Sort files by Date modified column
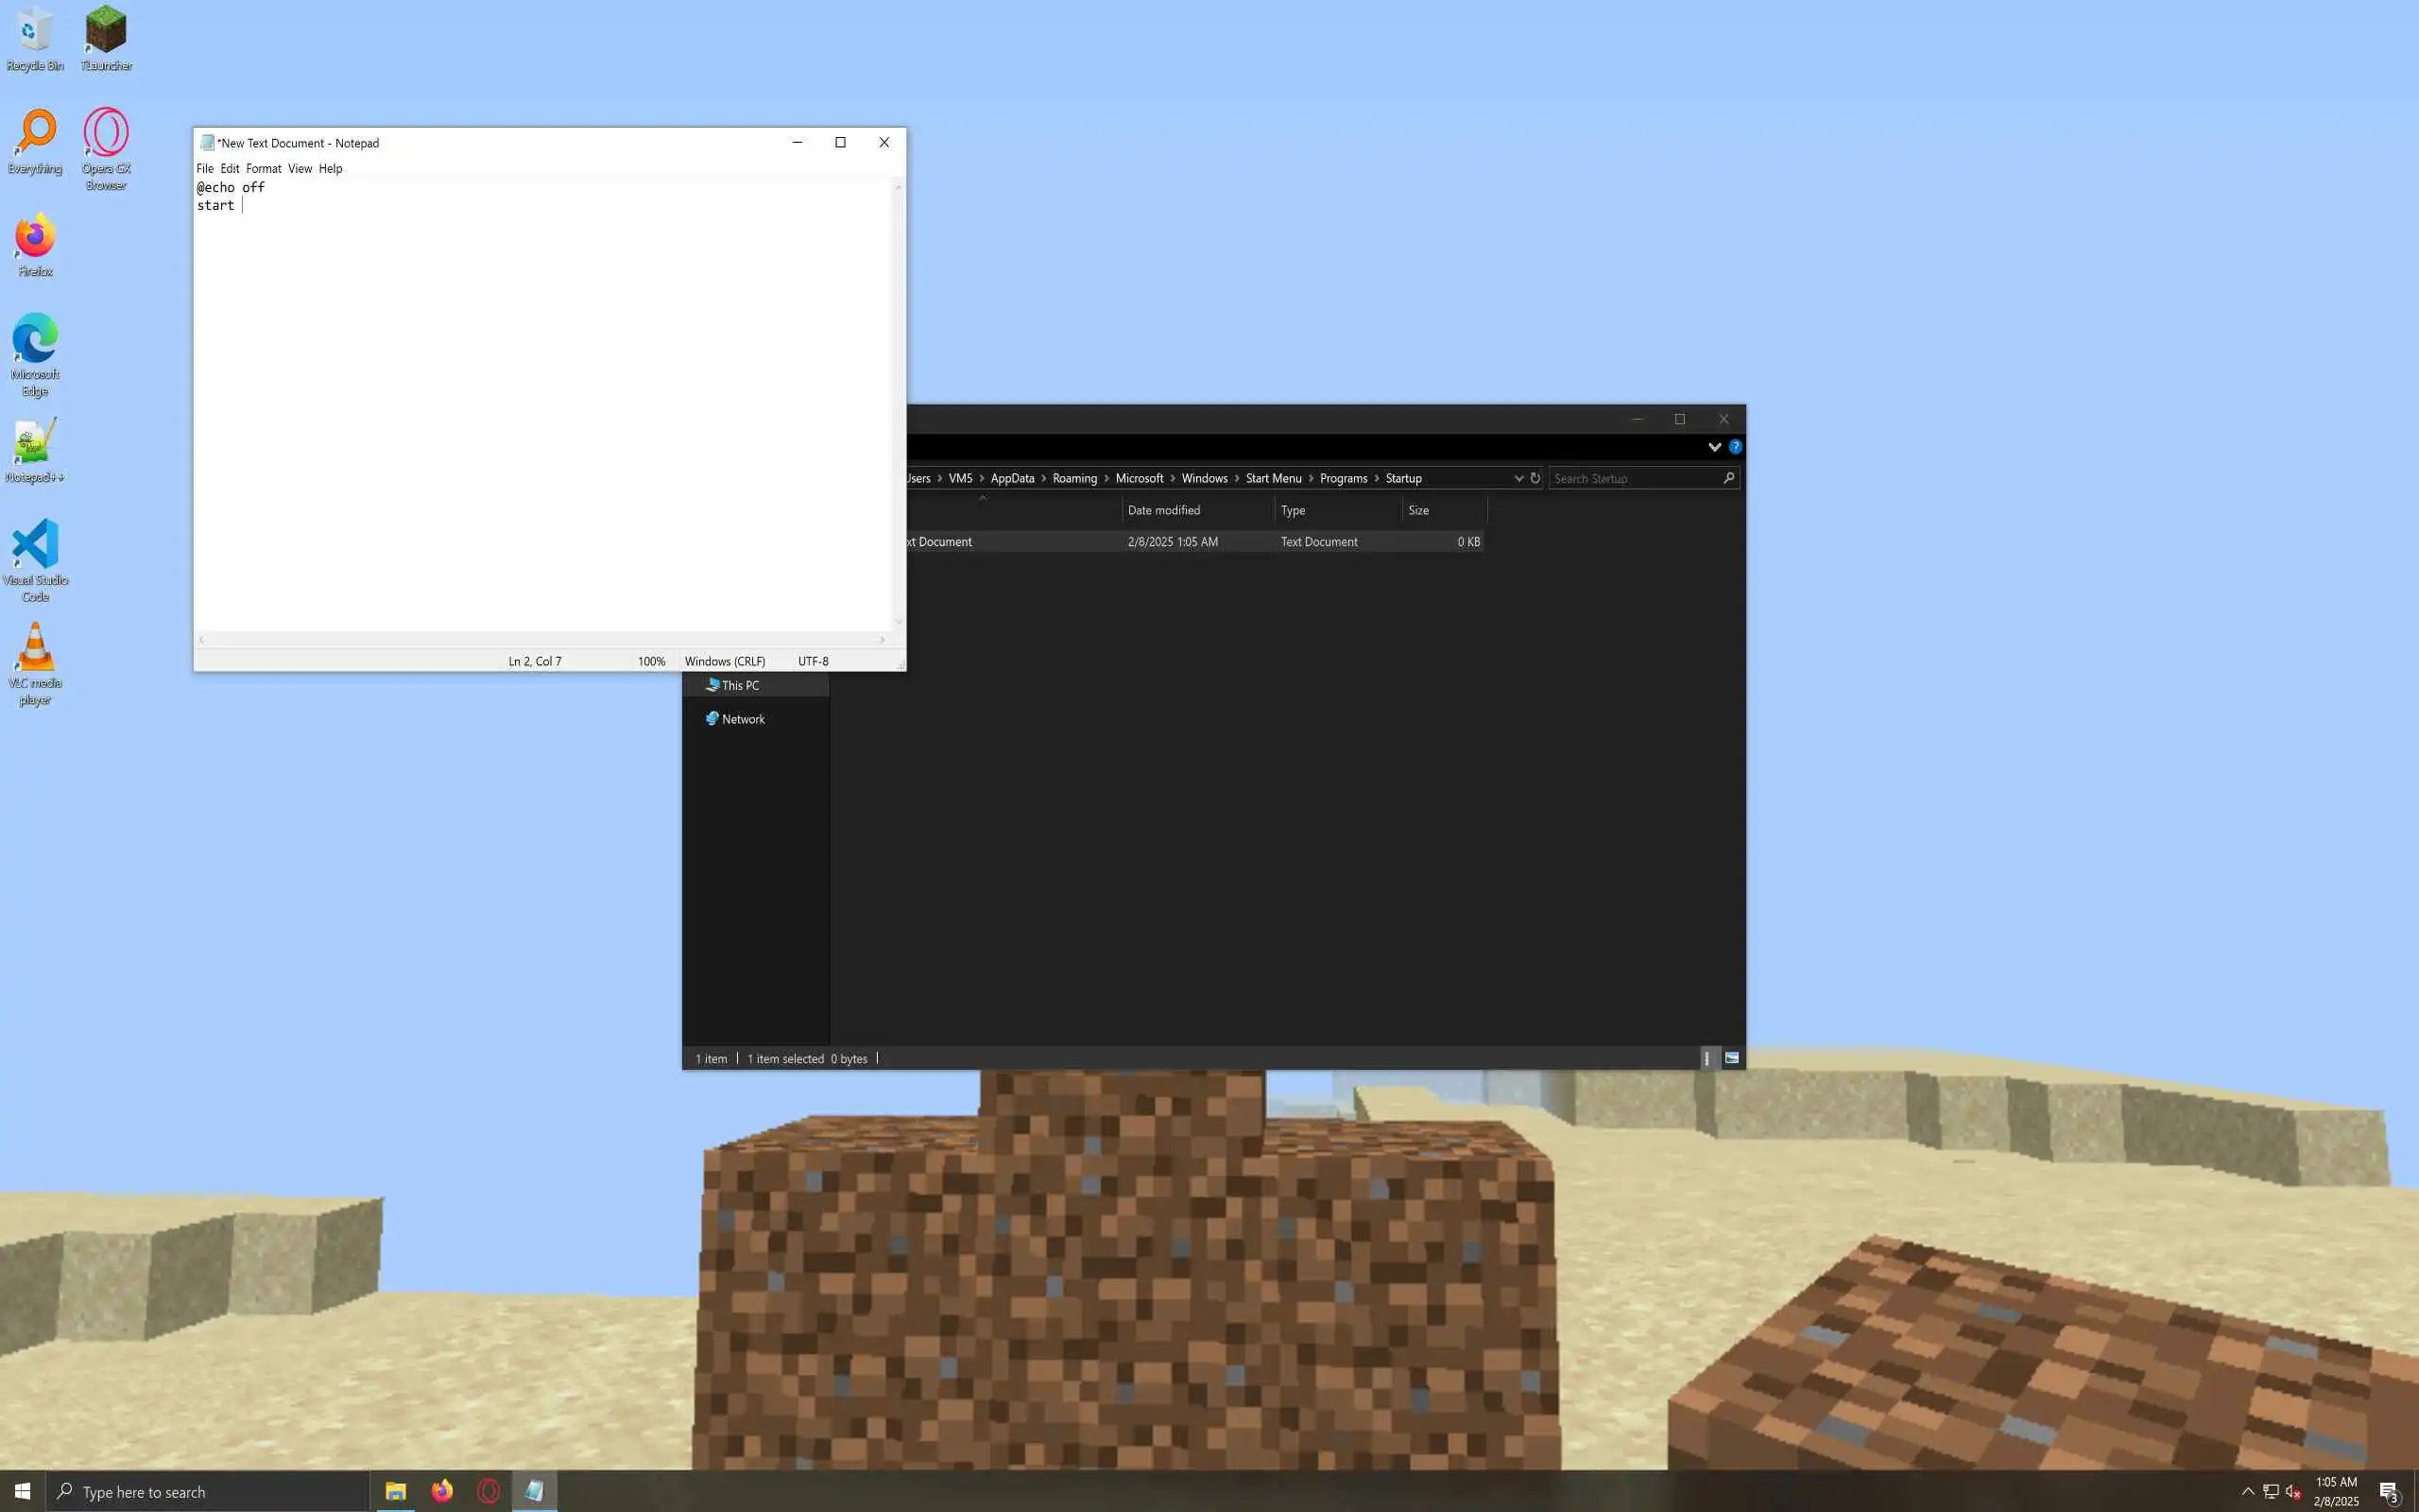The image size is (2419, 1512). [x=1163, y=510]
